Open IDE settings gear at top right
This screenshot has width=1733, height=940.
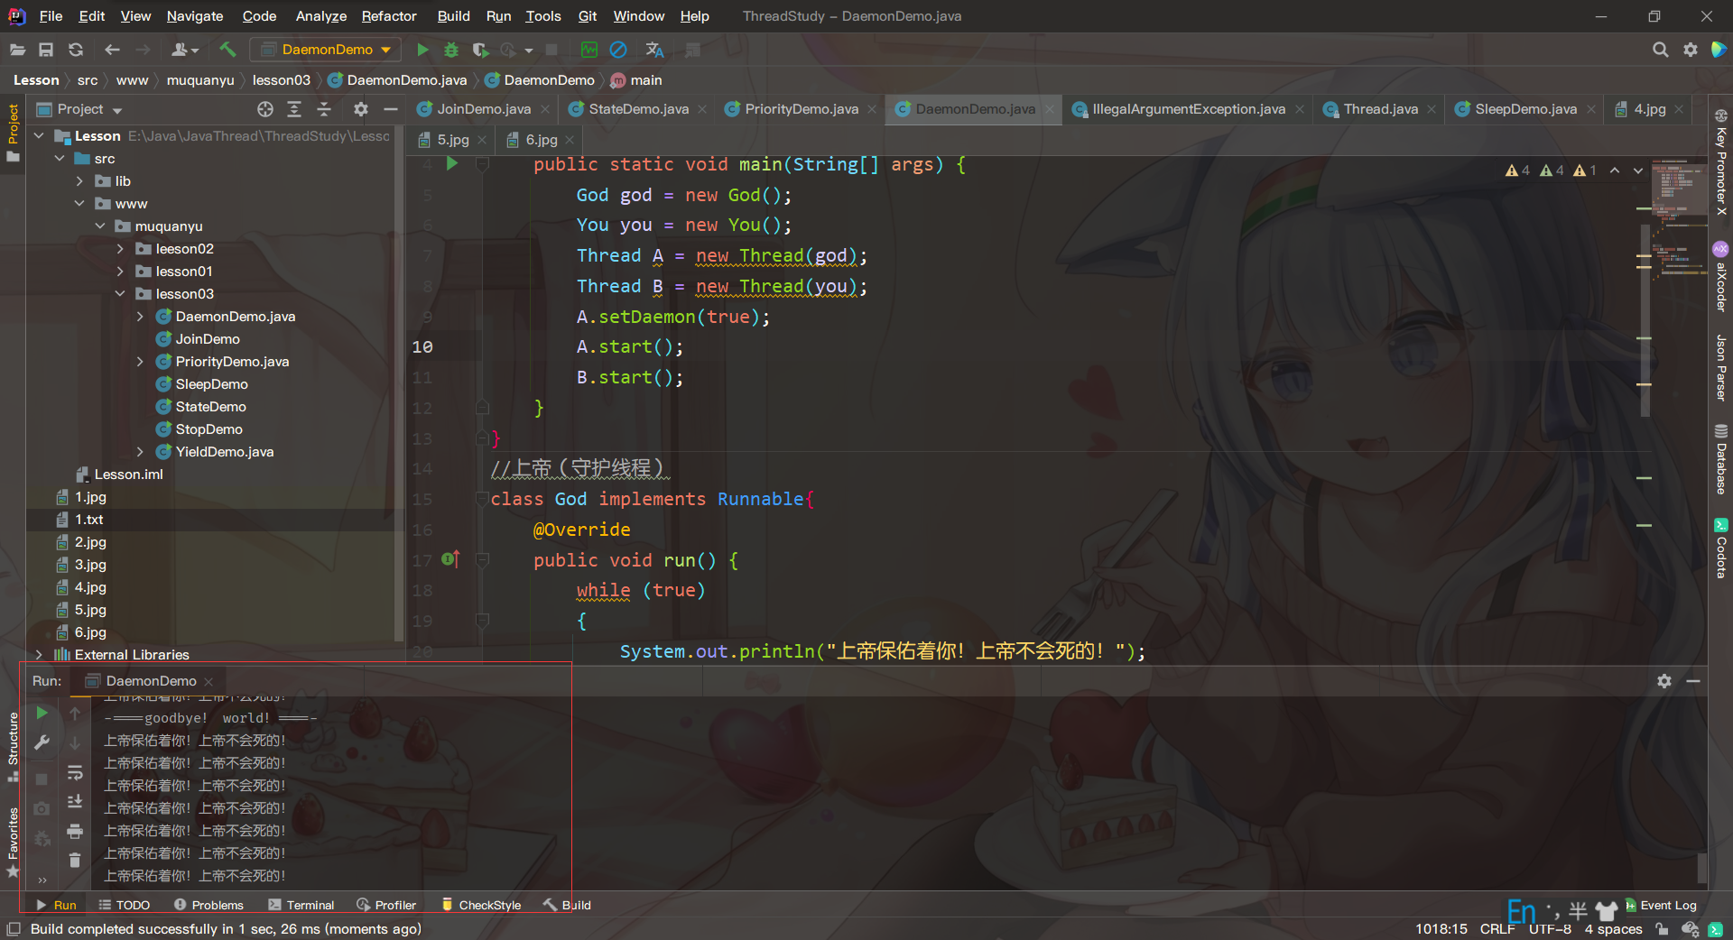[1691, 50]
